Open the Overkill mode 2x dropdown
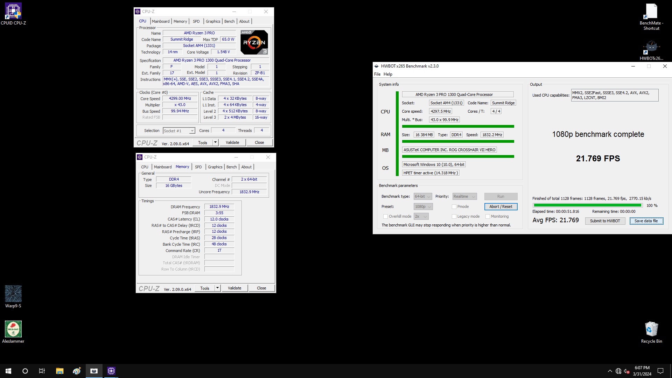 421,217
